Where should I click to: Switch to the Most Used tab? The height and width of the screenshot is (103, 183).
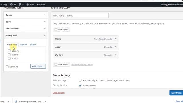click(x=12, y=45)
